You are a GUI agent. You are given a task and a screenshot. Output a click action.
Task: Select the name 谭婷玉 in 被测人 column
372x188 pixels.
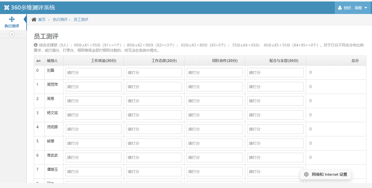tap(52, 169)
